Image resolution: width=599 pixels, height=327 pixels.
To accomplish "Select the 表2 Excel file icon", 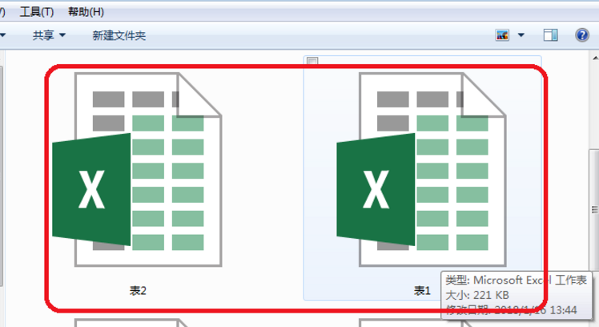I will click(x=137, y=169).
